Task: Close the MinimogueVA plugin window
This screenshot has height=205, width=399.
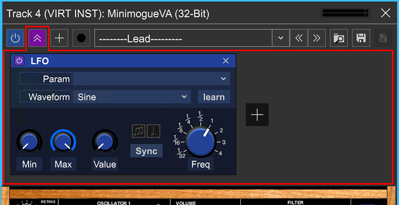Action: click(385, 13)
